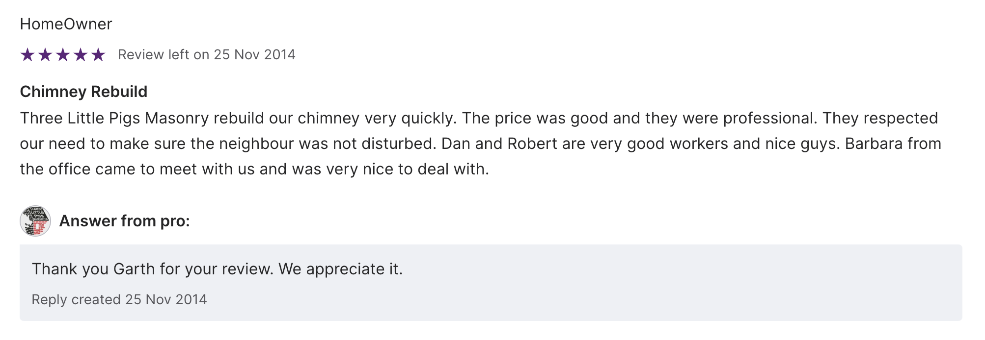Click the HomeOwner reviewer name
Image resolution: width=985 pixels, height=340 pixels.
point(66,24)
